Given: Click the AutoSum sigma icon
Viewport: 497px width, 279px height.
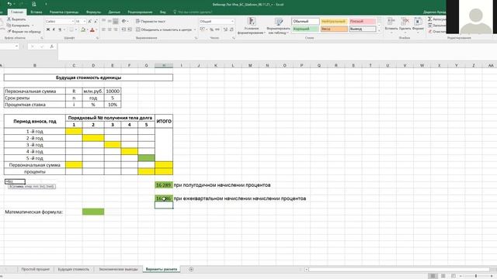Looking at the screenshot, I should coord(429,19).
